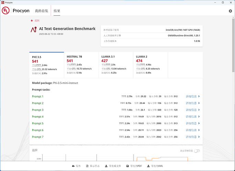Click the export as PDF icon

128,166
